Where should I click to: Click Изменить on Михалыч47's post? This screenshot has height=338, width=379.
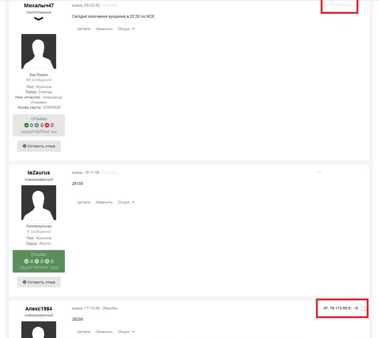104,29
